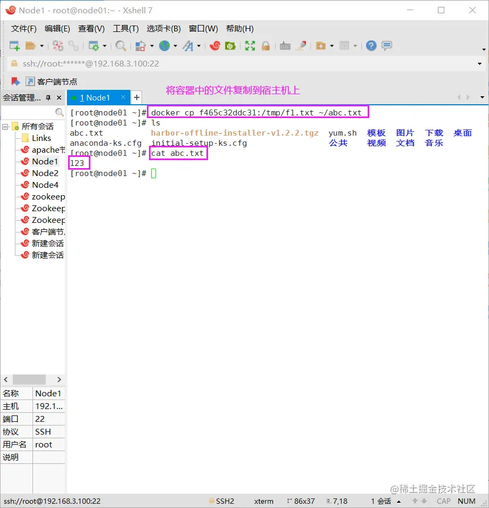The width and height of the screenshot is (489, 508).
Task: Click left arrow of session tree scrollbar
Action: [x=6, y=379]
